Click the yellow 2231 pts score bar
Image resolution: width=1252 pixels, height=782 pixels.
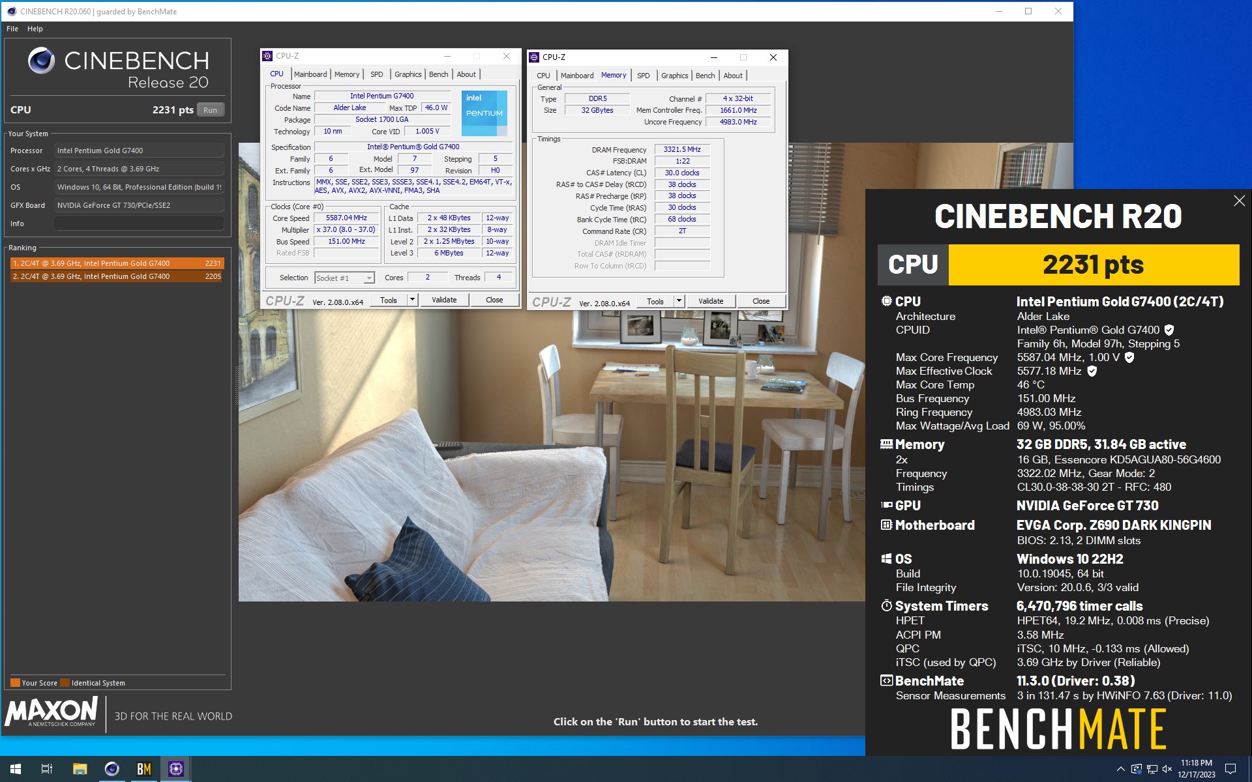click(x=1094, y=265)
